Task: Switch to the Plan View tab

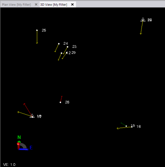Action: (16, 5)
